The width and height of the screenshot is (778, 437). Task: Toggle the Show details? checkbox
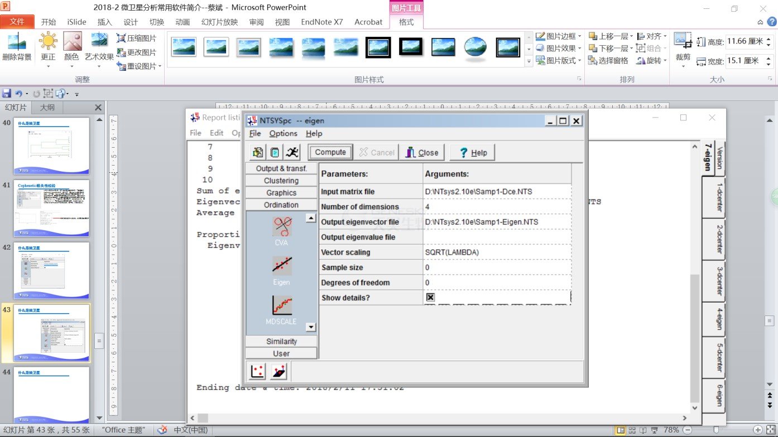(430, 298)
